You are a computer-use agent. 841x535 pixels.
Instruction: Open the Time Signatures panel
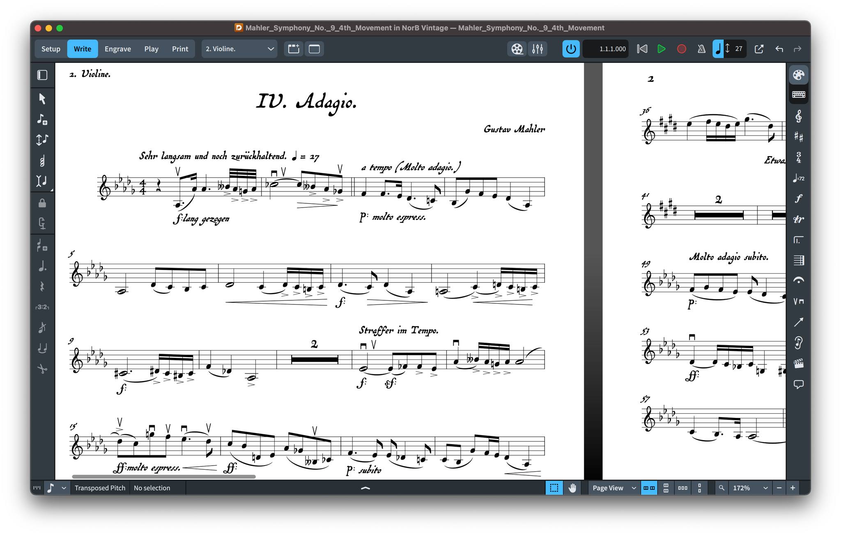pos(798,157)
